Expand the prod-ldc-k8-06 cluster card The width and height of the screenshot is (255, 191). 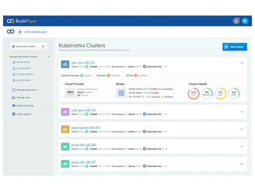pos(242,147)
